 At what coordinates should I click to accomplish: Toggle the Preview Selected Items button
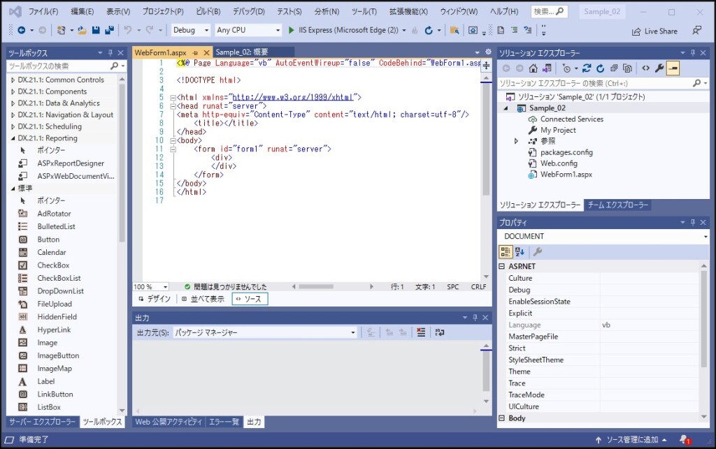tap(673, 68)
